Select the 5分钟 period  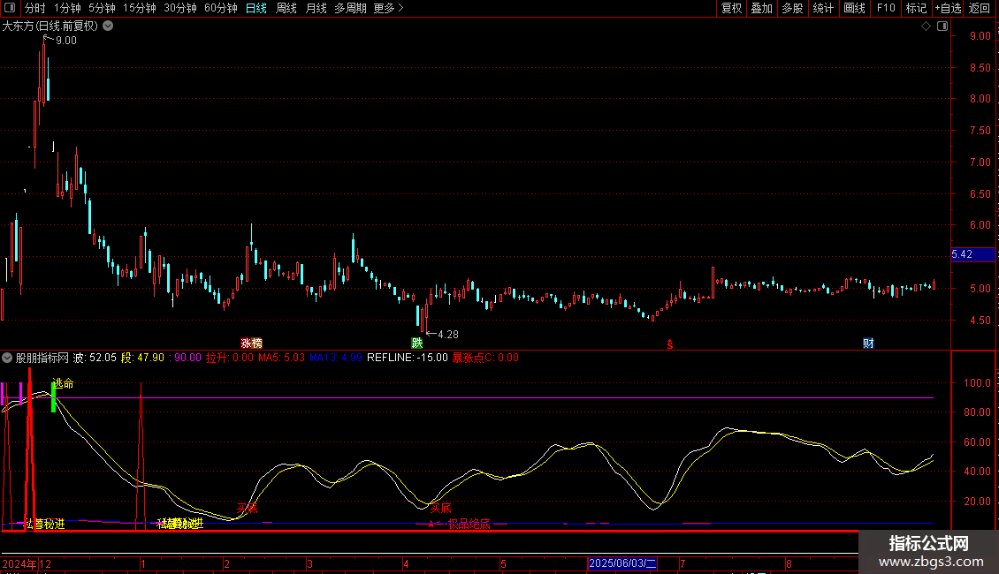102,8
